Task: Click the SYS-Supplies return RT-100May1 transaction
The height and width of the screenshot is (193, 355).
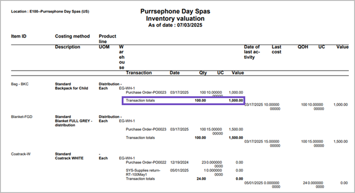Action: coord(143,172)
